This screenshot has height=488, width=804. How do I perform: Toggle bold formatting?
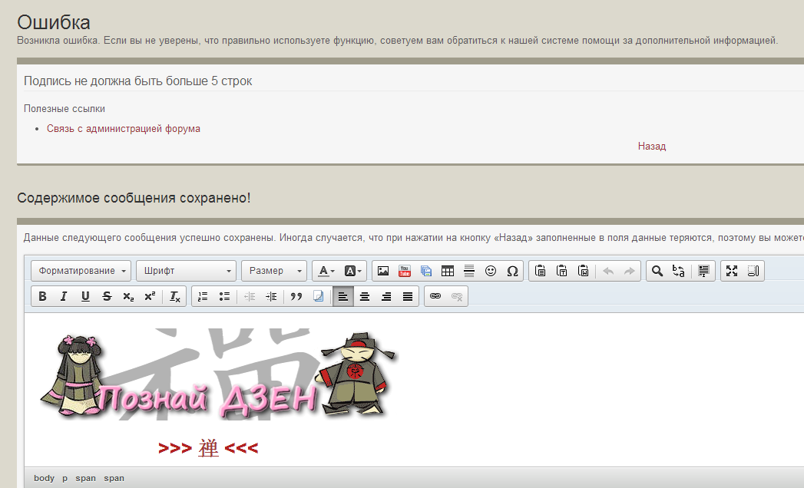[x=42, y=296]
